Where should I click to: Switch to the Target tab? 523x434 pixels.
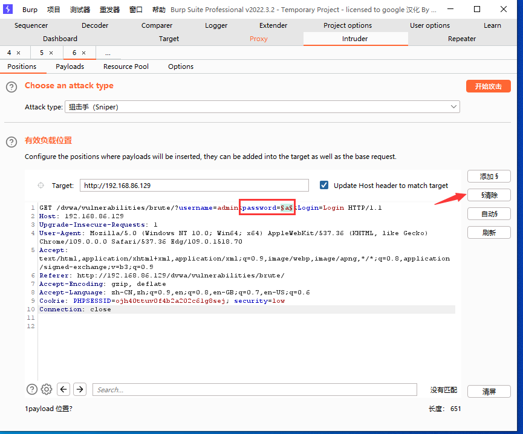tap(169, 39)
